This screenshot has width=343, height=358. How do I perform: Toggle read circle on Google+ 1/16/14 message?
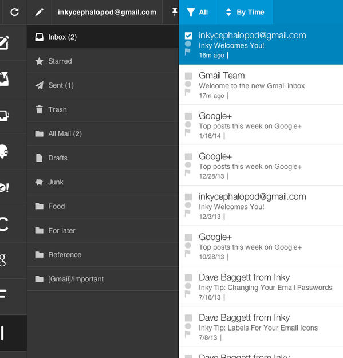coord(188,124)
